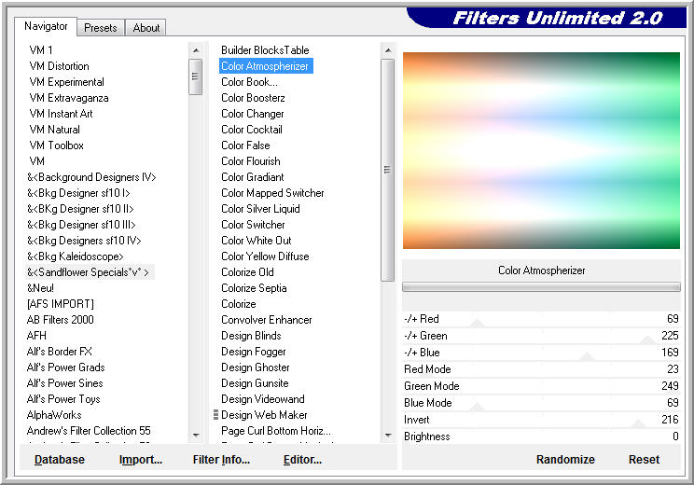Select Color Boosterz filter
This screenshot has height=485, width=694.
point(253,98)
